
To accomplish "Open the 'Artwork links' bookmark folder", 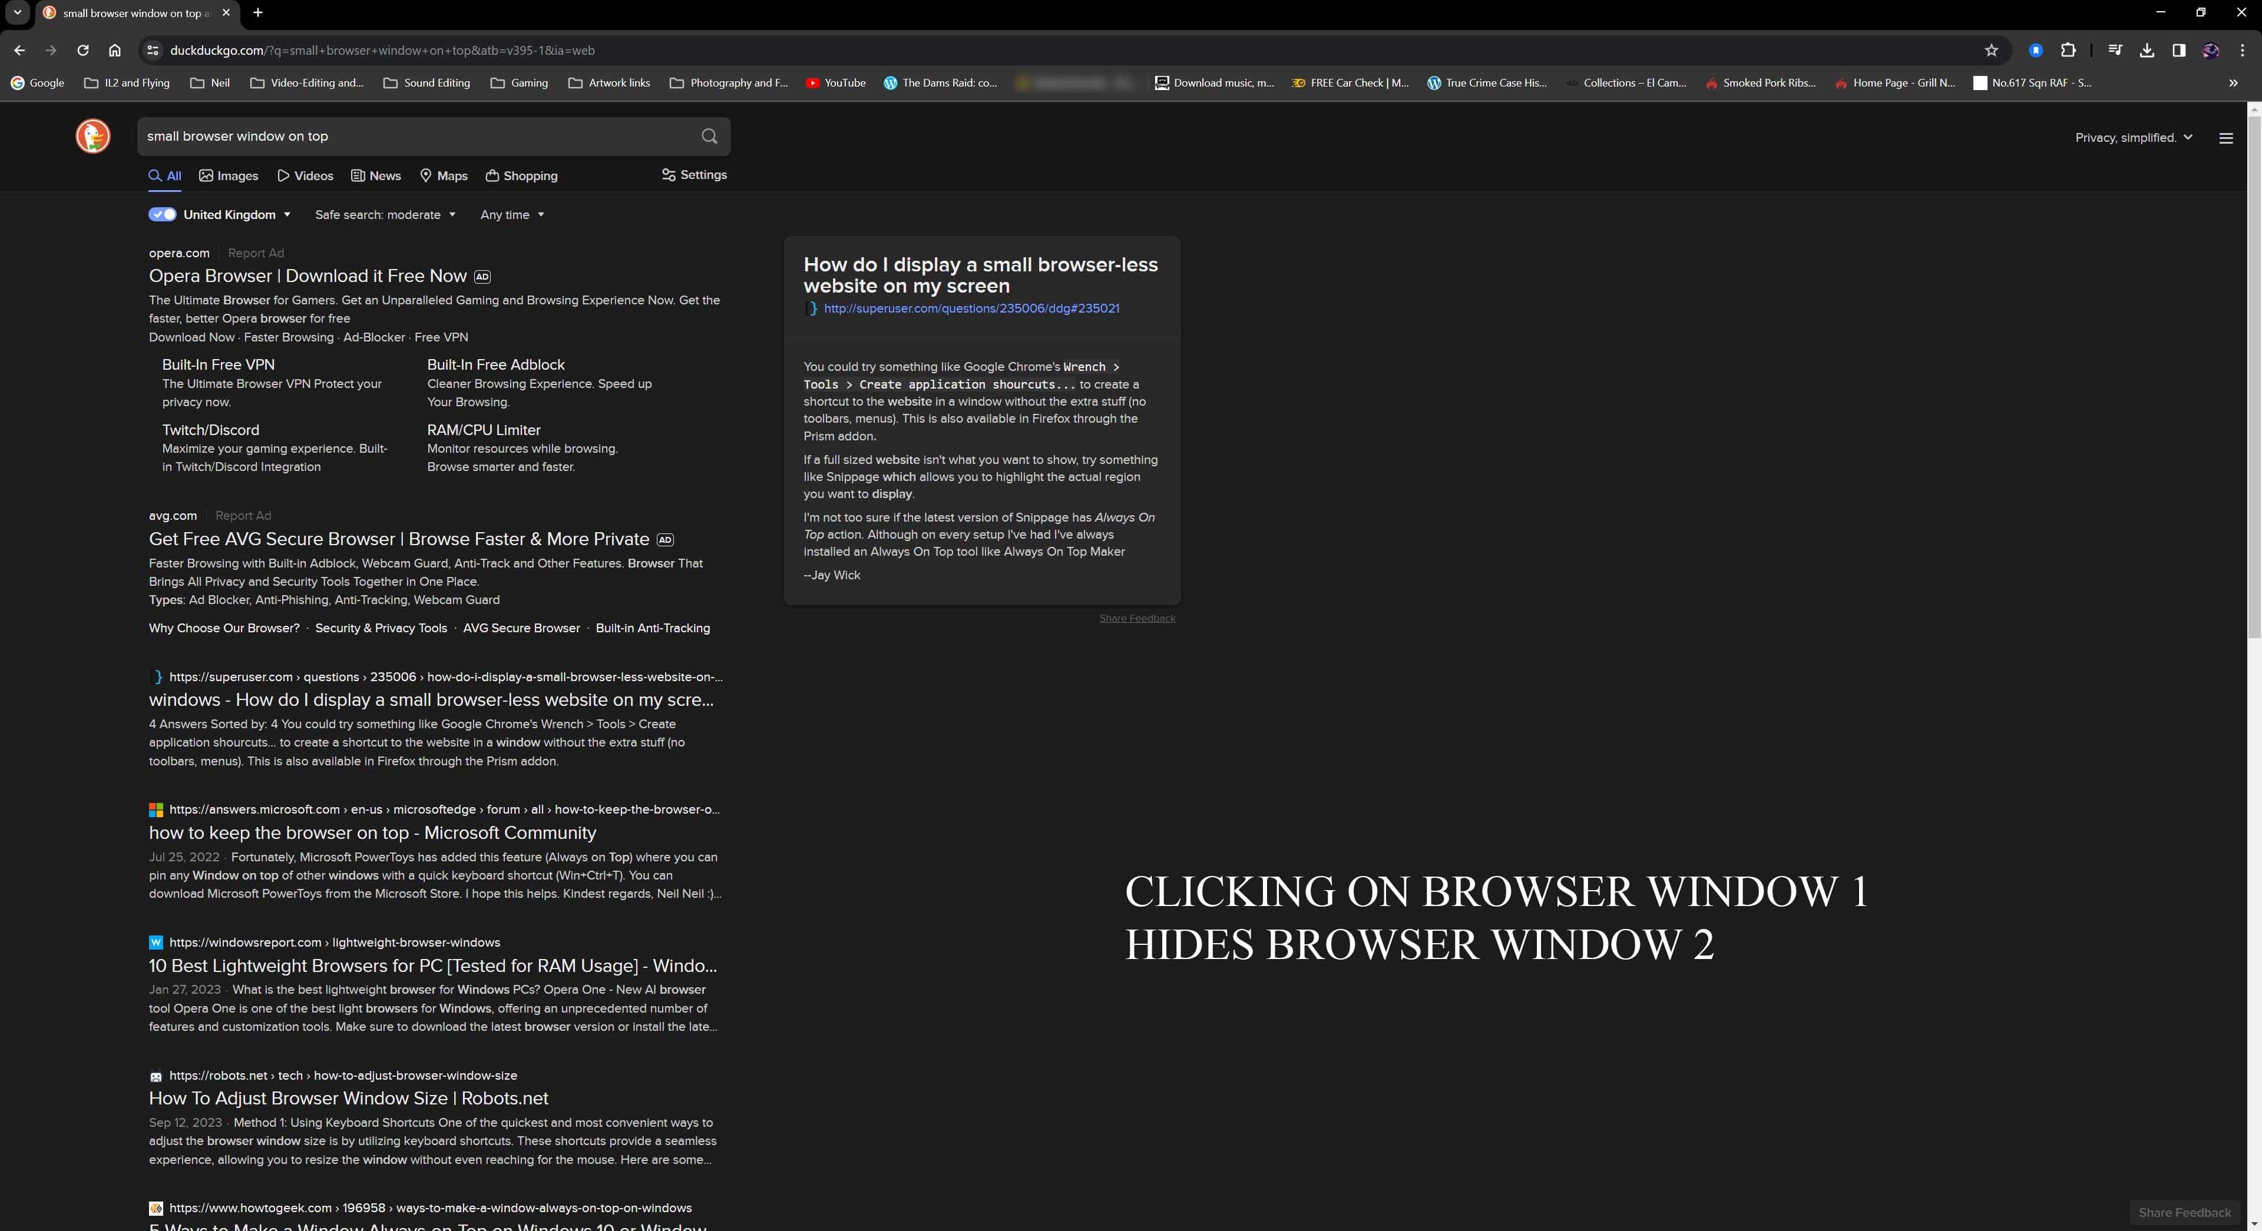I will pos(610,82).
